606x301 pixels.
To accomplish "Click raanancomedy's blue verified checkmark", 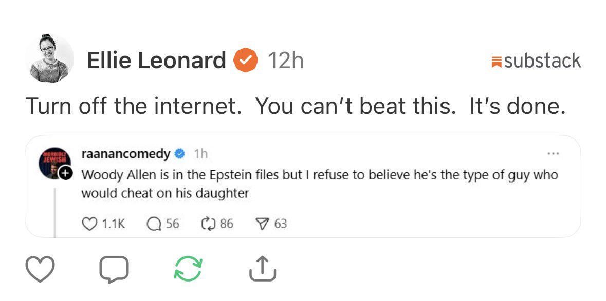I will 179,153.
